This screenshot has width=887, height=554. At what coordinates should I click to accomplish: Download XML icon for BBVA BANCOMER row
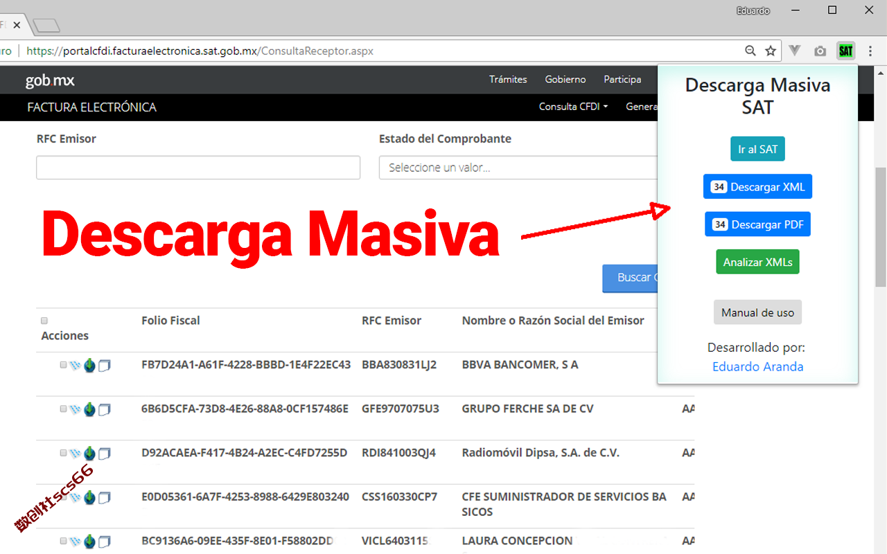coord(89,365)
